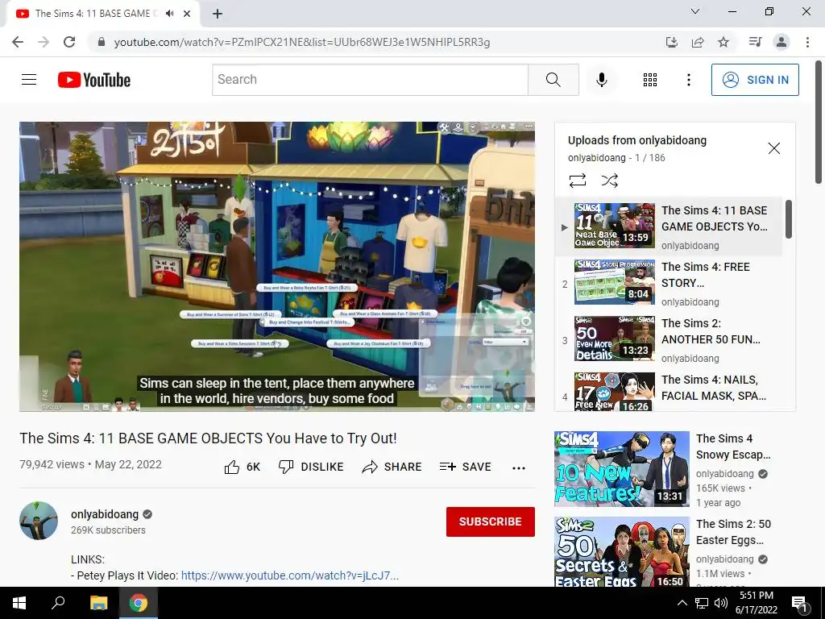Open The Sims 4: NAILS, FACIAL MASK title
This screenshot has width=825, height=619.
coord(714,388)
